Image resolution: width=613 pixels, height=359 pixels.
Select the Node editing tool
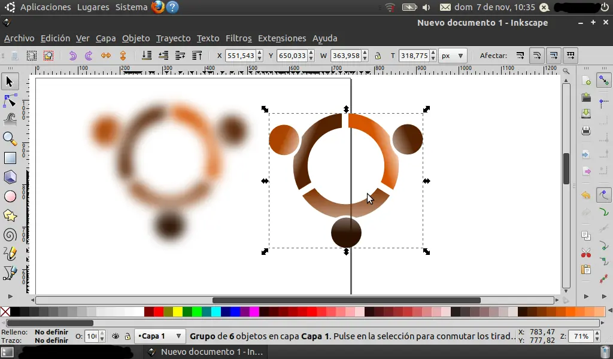[10, 101]
